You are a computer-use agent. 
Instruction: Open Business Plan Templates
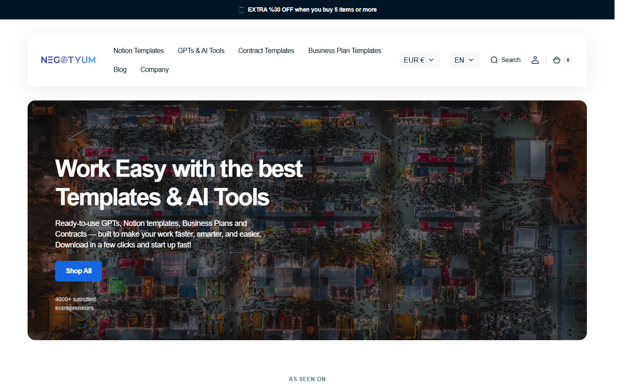pyautogui.click(x=345, y=50)
